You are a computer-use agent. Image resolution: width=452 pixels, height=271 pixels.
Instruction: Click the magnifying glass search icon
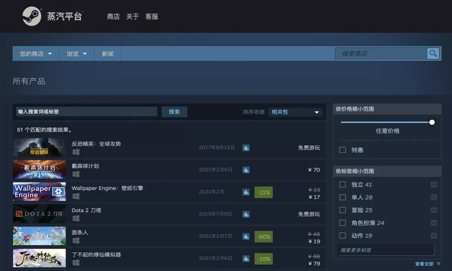click(x=432, y=53)
